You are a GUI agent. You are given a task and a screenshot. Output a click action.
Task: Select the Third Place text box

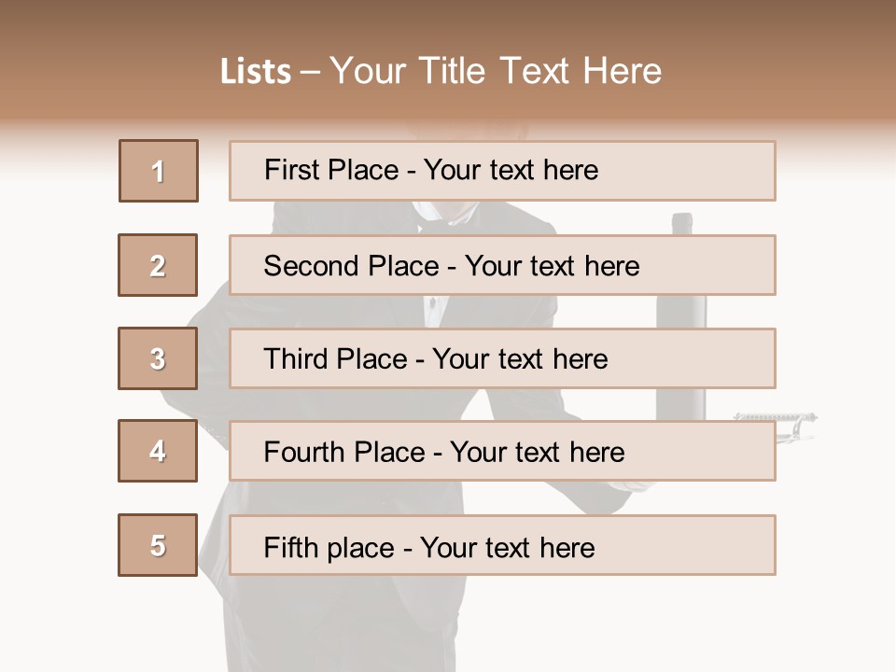pos(502,358)
